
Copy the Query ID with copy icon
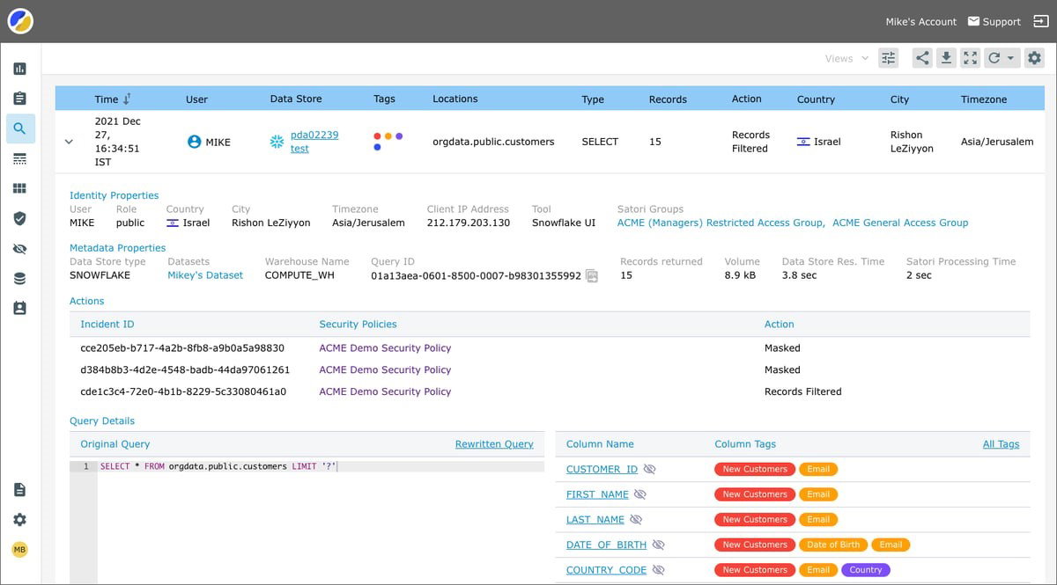(592, 276)
